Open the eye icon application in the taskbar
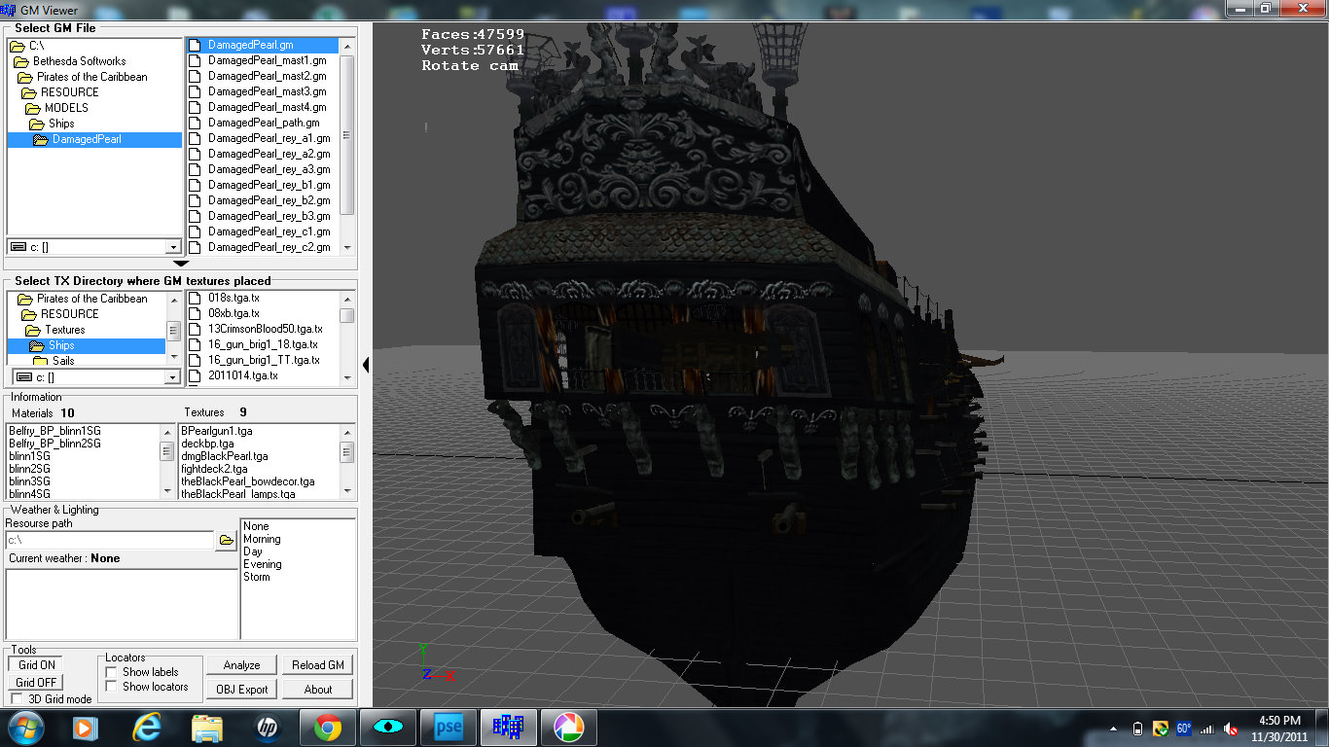This screenshot has width=1329, height=747. click(387, 728)
